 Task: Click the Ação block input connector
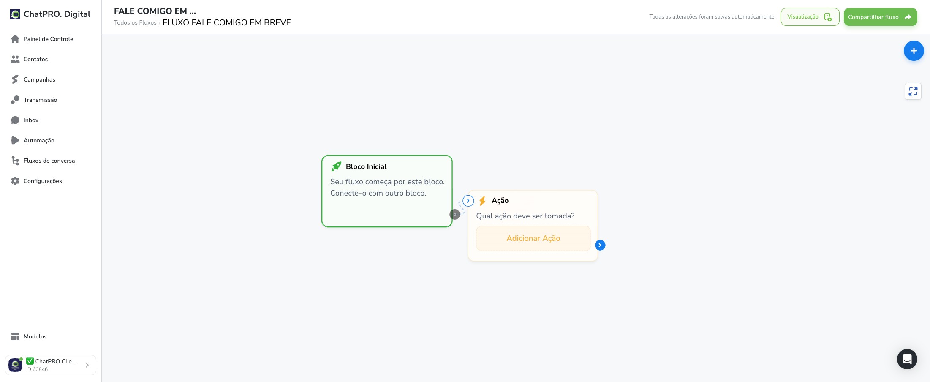pyautogui.click(x=468, y=201)
